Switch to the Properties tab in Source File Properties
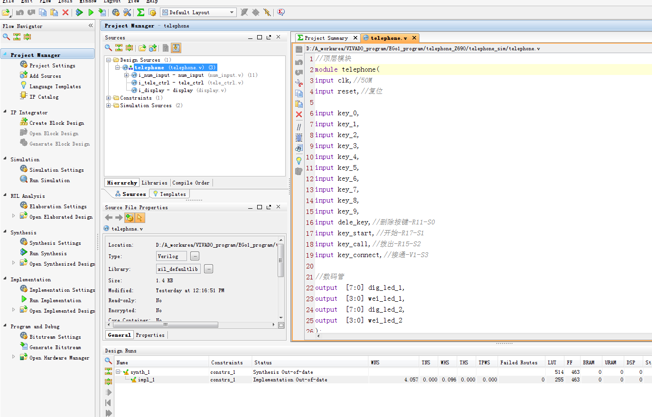The width and height of the screenshot is (652, 417). [150, 334]
